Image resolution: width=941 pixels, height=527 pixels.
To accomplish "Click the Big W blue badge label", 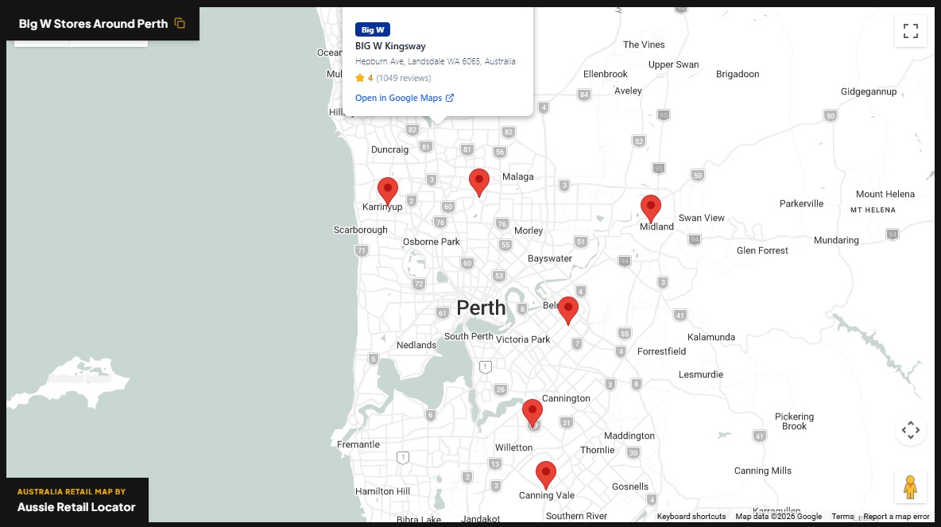I will (x=373, y=29).
